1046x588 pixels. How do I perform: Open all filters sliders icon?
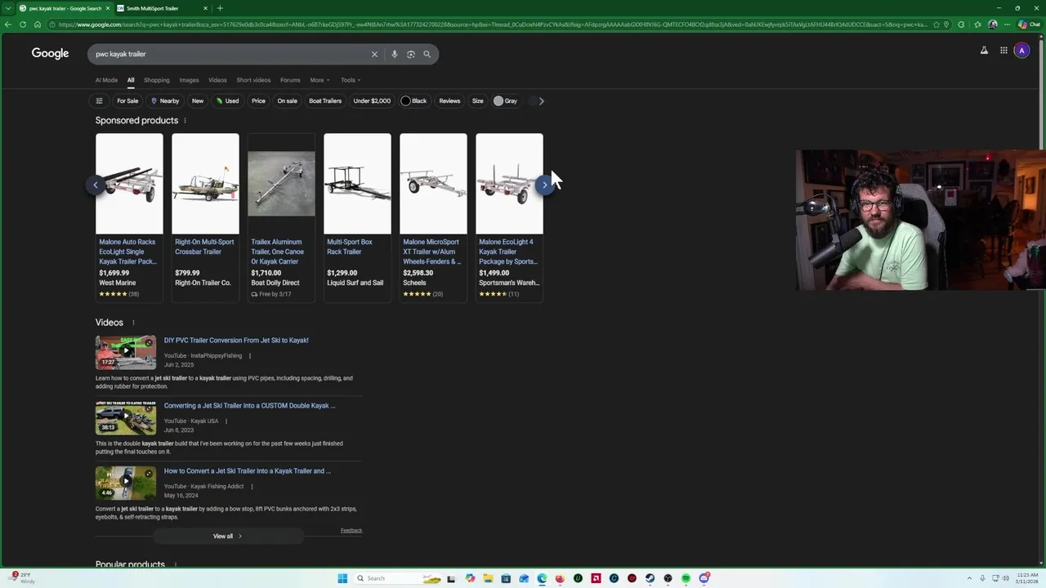click(99, 101)
